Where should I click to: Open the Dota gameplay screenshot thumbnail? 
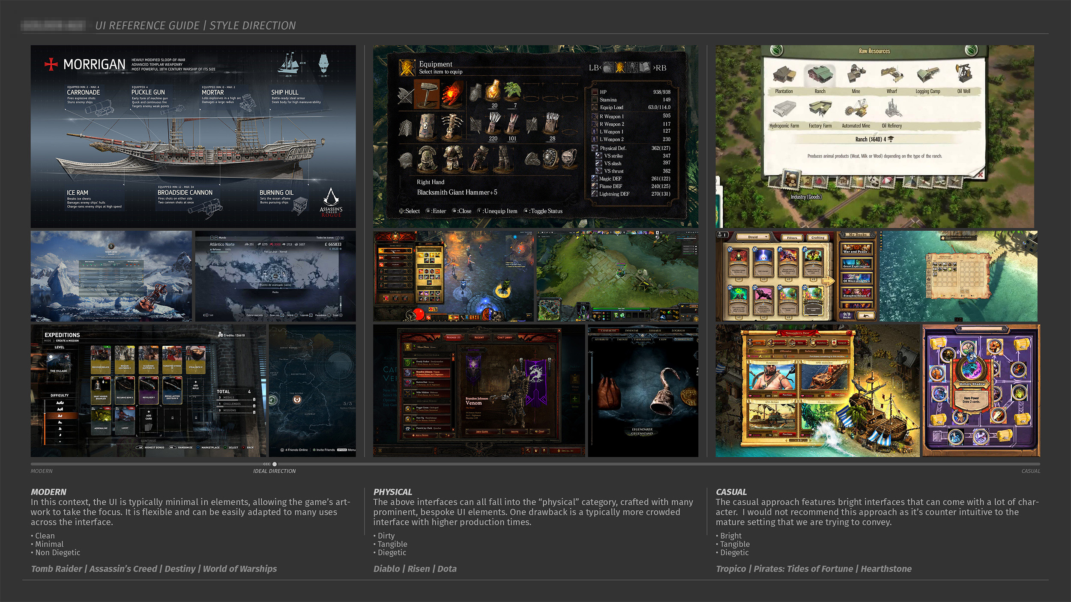click(617, 276)
